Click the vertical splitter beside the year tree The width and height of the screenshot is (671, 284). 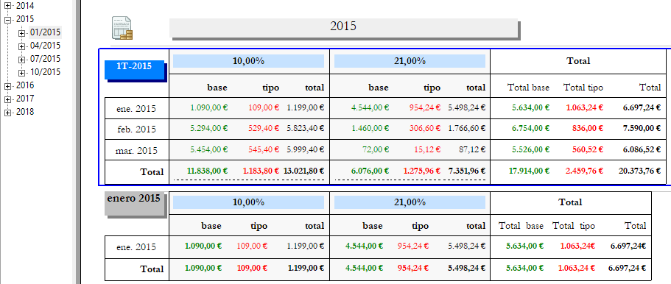pyautogui.click(x=78, y=142)
